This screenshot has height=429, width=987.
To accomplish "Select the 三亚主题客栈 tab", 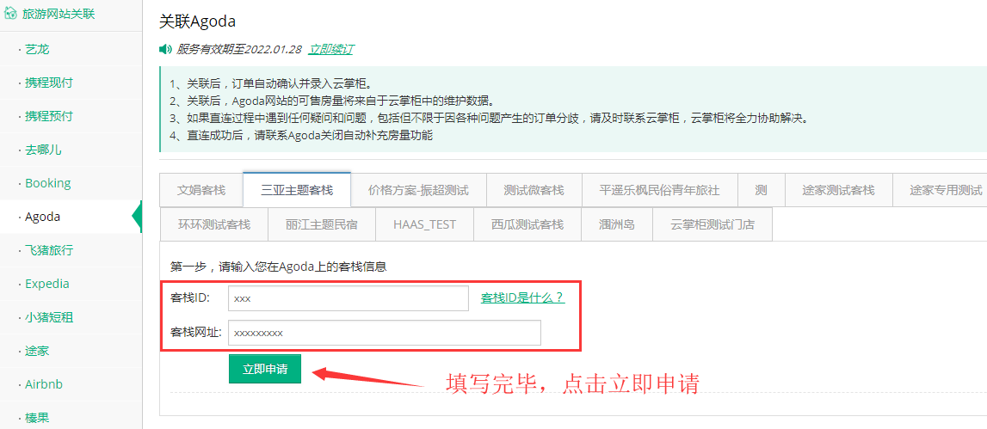I will pos(297,190).
